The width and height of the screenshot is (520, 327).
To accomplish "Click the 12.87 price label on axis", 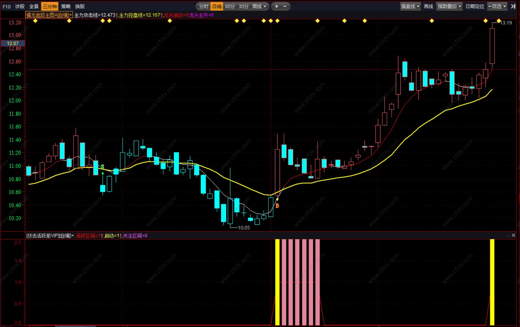I will [13, 43].
